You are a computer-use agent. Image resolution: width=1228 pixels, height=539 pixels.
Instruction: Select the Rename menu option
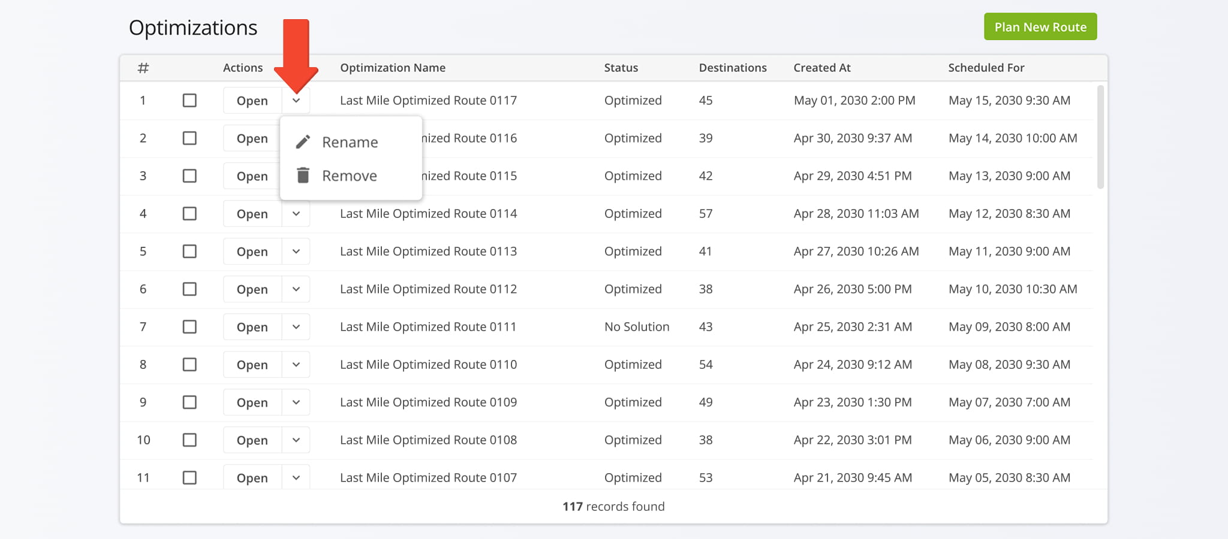[350, 142]
